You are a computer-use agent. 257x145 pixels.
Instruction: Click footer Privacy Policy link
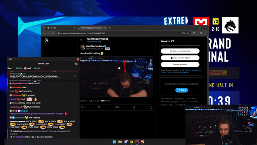point(179,99)
